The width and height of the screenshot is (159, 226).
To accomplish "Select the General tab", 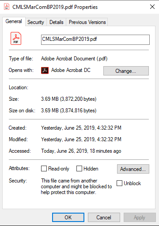I will click(x=14, y=21).
